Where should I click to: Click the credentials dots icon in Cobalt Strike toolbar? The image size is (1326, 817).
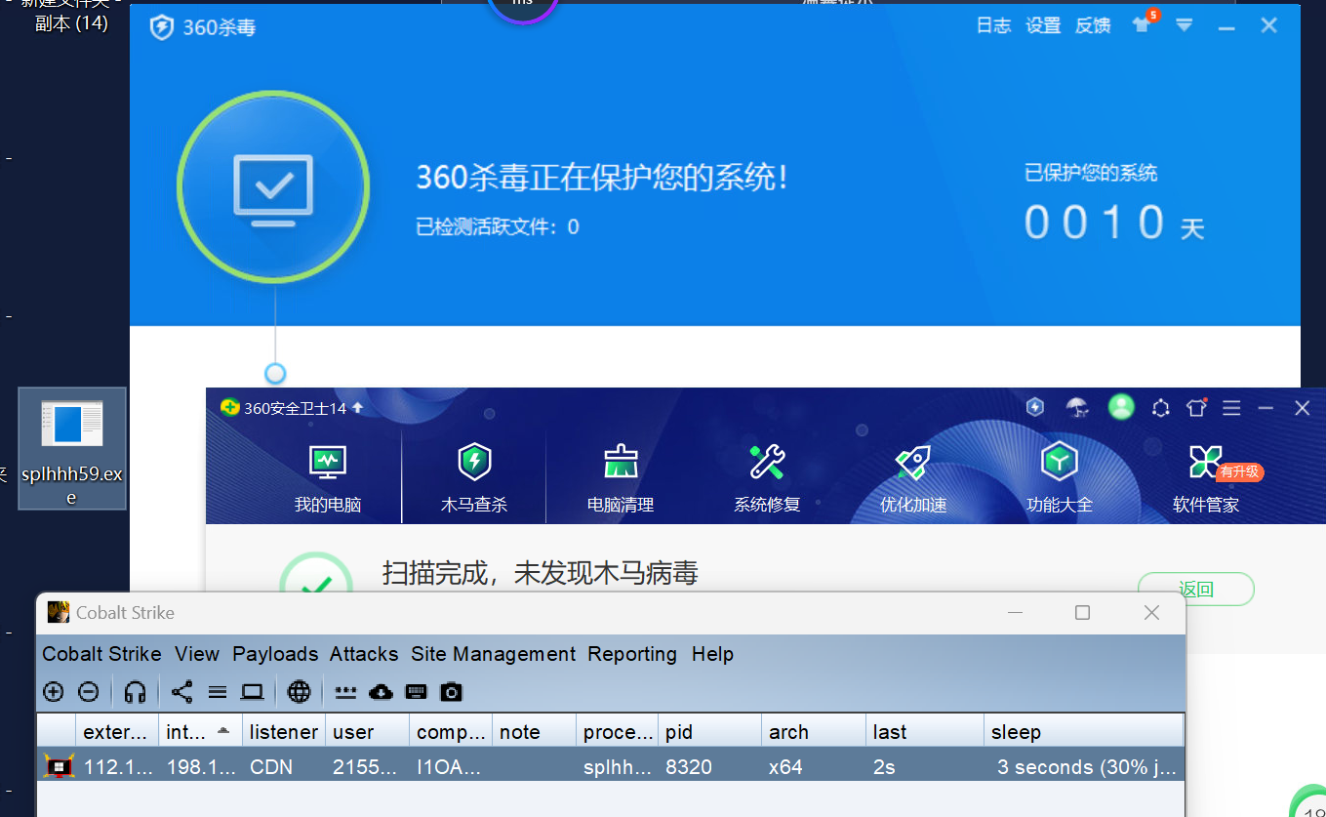coord(345,692)
